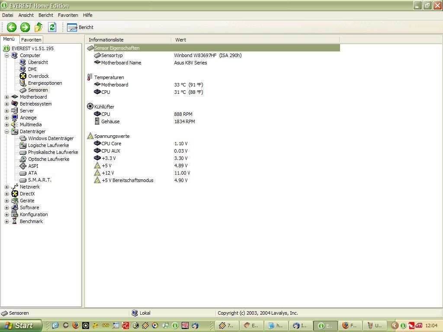Viewport: 443px width, 332px height.
Task: Switch to the Favoriten tab in sidebar
Action: [31, 40]
